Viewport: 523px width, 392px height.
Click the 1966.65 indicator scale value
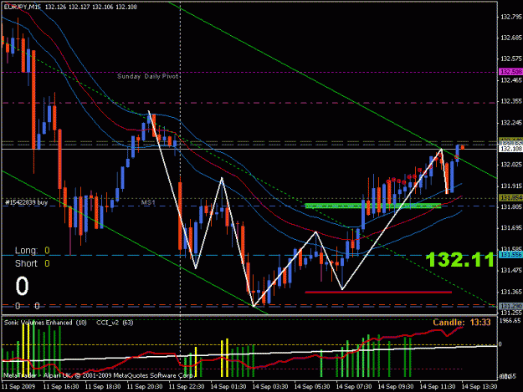pos(510,320)
